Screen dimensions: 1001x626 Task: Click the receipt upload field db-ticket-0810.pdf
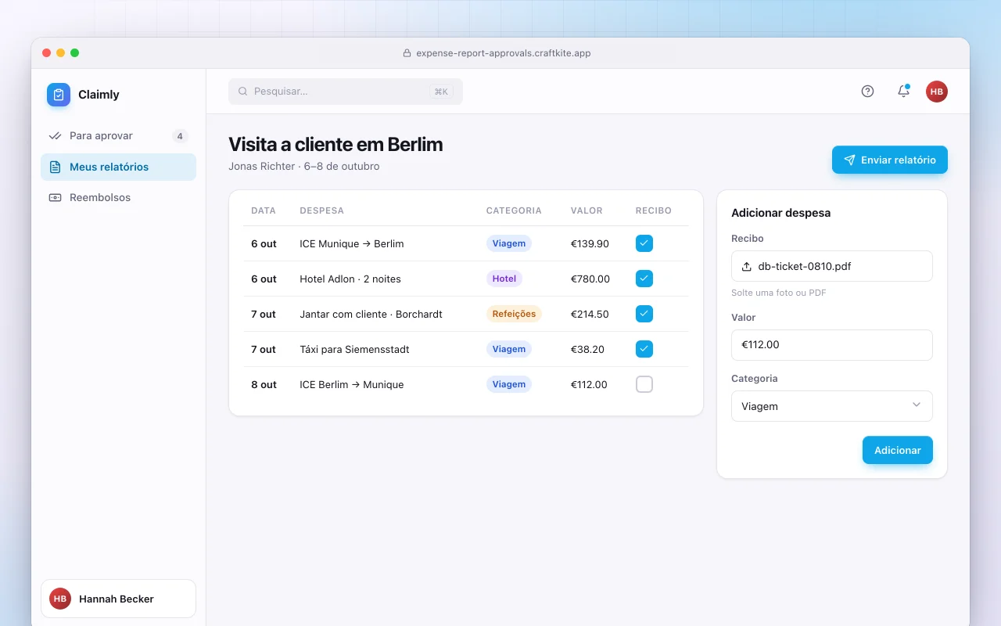[x=832, y=266]
